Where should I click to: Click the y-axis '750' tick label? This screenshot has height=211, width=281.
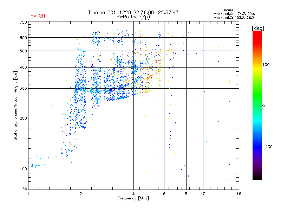click(23, 22)
